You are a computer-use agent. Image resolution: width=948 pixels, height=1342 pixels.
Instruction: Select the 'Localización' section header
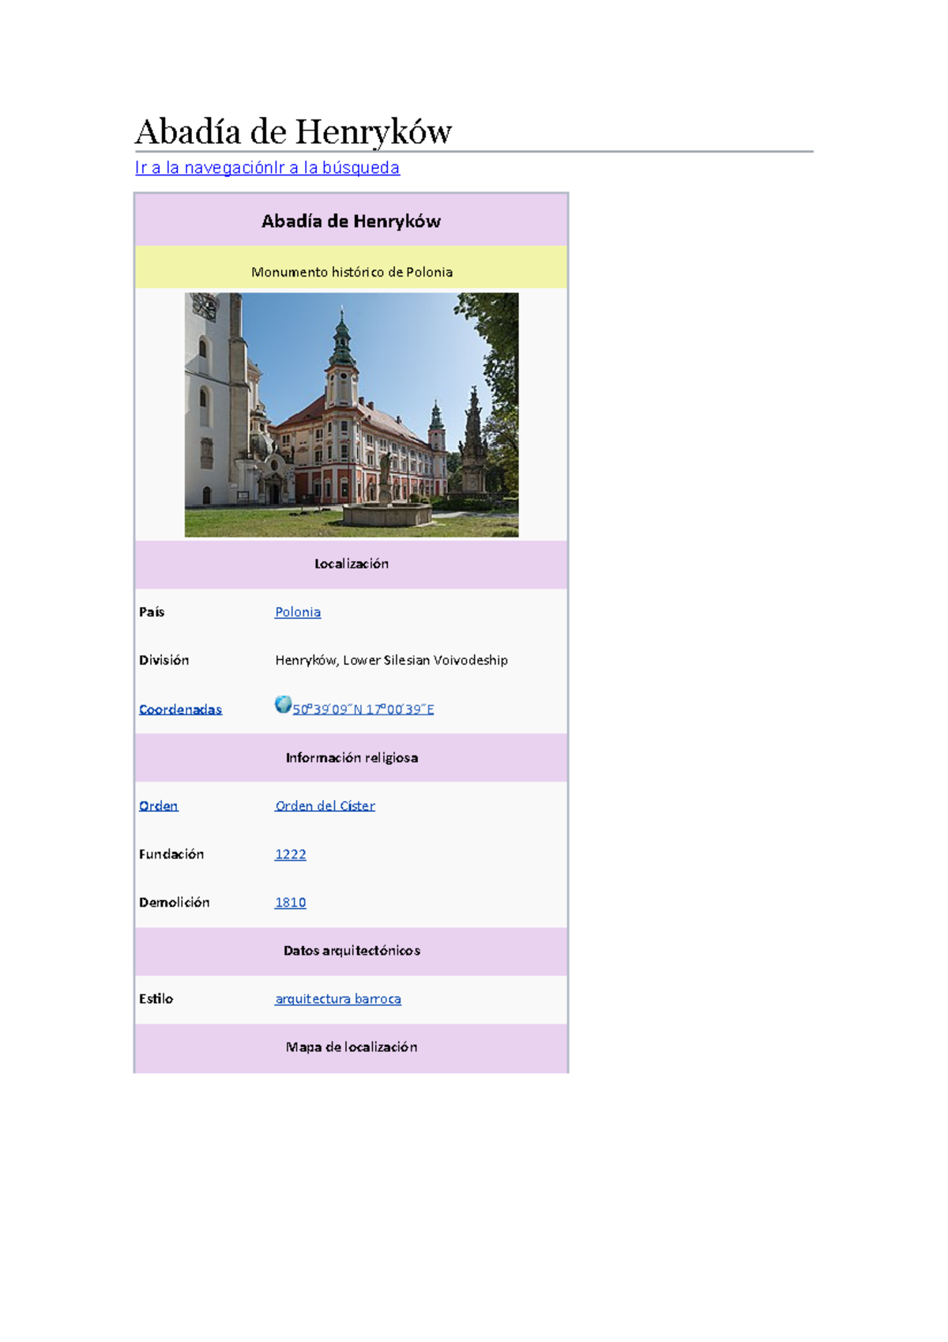click(352, 564)
